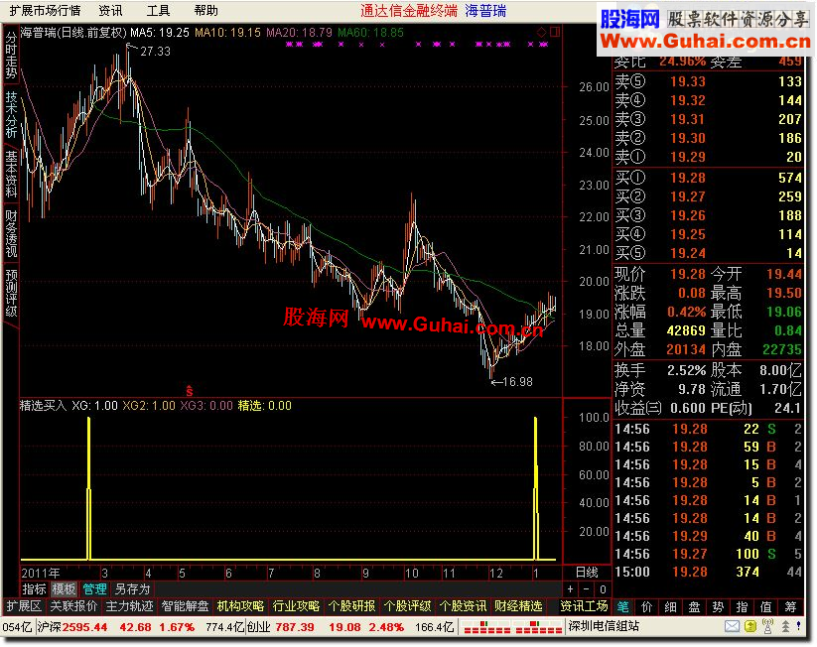Image resolution: width=817 pixels, height=647 pixels.
Task: Open the 财经精选 tab
Action: [x=518, y=606]
